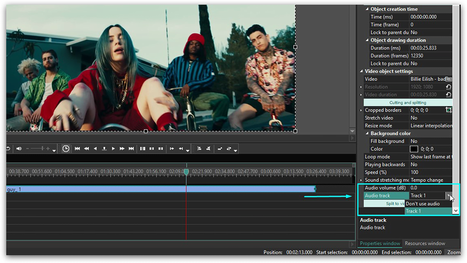This screenshot has height=263, width=467.
Task: Open the dropdown beside the selection marker icons
Action: (188, 151)
